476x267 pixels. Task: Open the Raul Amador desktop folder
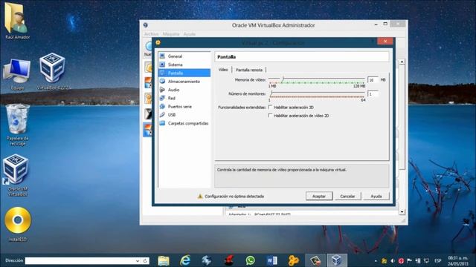click(x=17, y=22)
